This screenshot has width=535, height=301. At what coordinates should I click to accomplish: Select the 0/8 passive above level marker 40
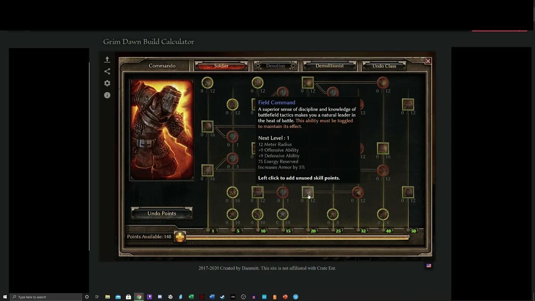click(x=383, y=214)
